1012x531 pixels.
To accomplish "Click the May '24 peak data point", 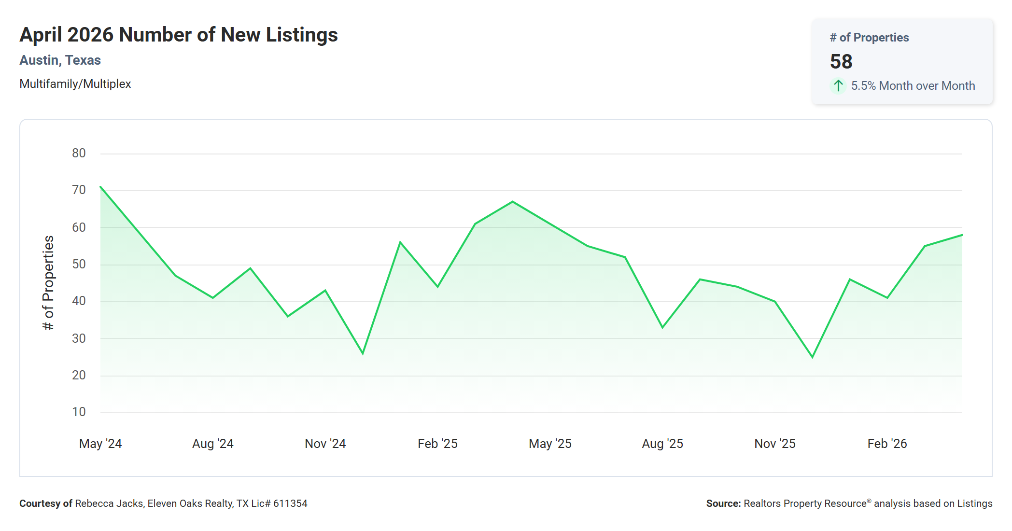I will pyautogui.click(x=100, y=187).
